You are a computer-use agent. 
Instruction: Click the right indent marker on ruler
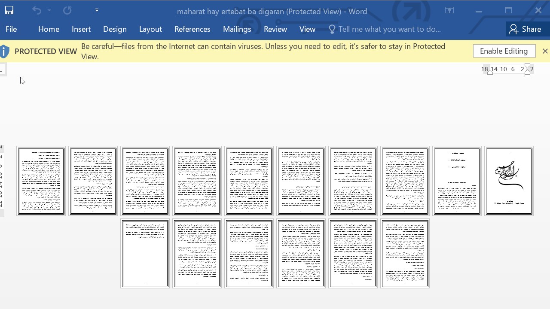point(528,70)
